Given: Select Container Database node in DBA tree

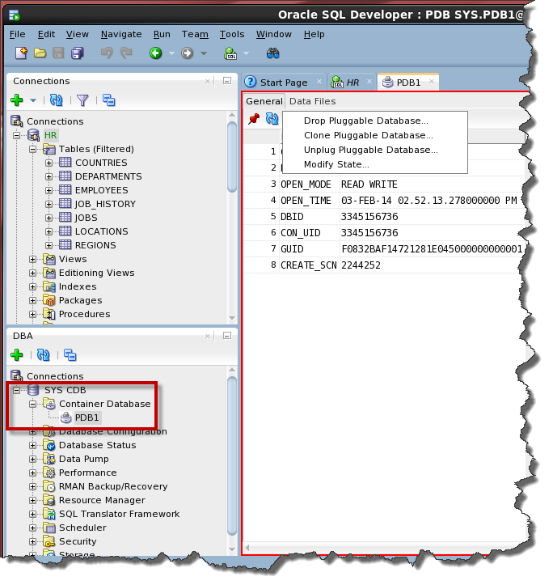Looking at the screenshot, I should tap(105, 404).
